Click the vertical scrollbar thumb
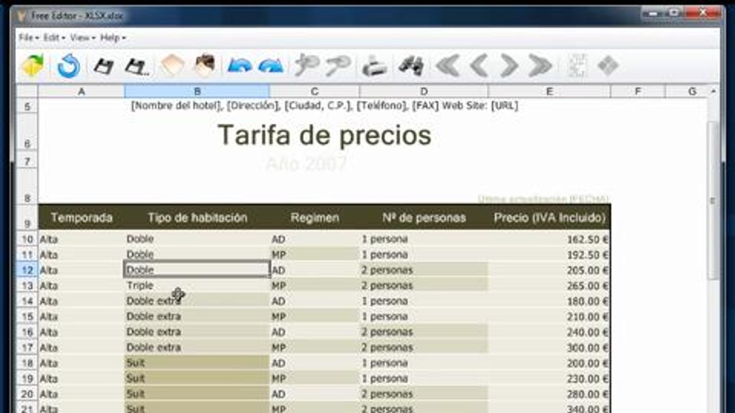This screenshot has width=735, height=413. 713,201
